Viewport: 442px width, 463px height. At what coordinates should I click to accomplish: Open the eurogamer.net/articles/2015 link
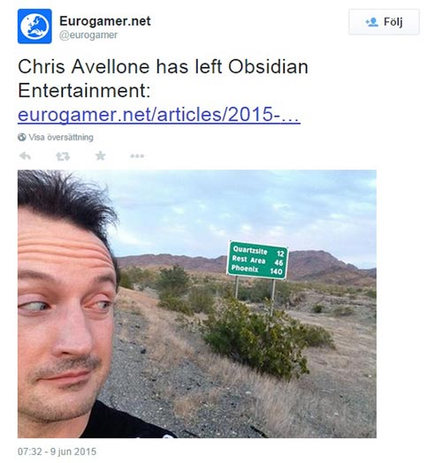[159, 114]
